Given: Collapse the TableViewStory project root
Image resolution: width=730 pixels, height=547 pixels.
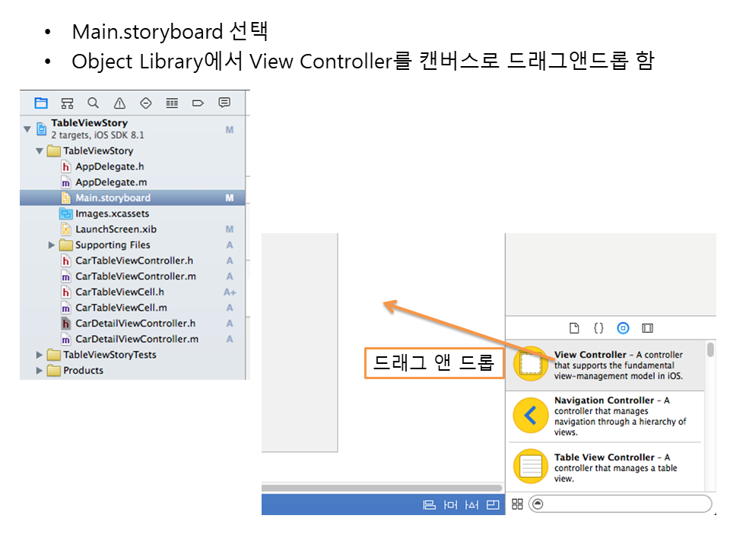Looking at the screenshot, I should pos(28,128).
